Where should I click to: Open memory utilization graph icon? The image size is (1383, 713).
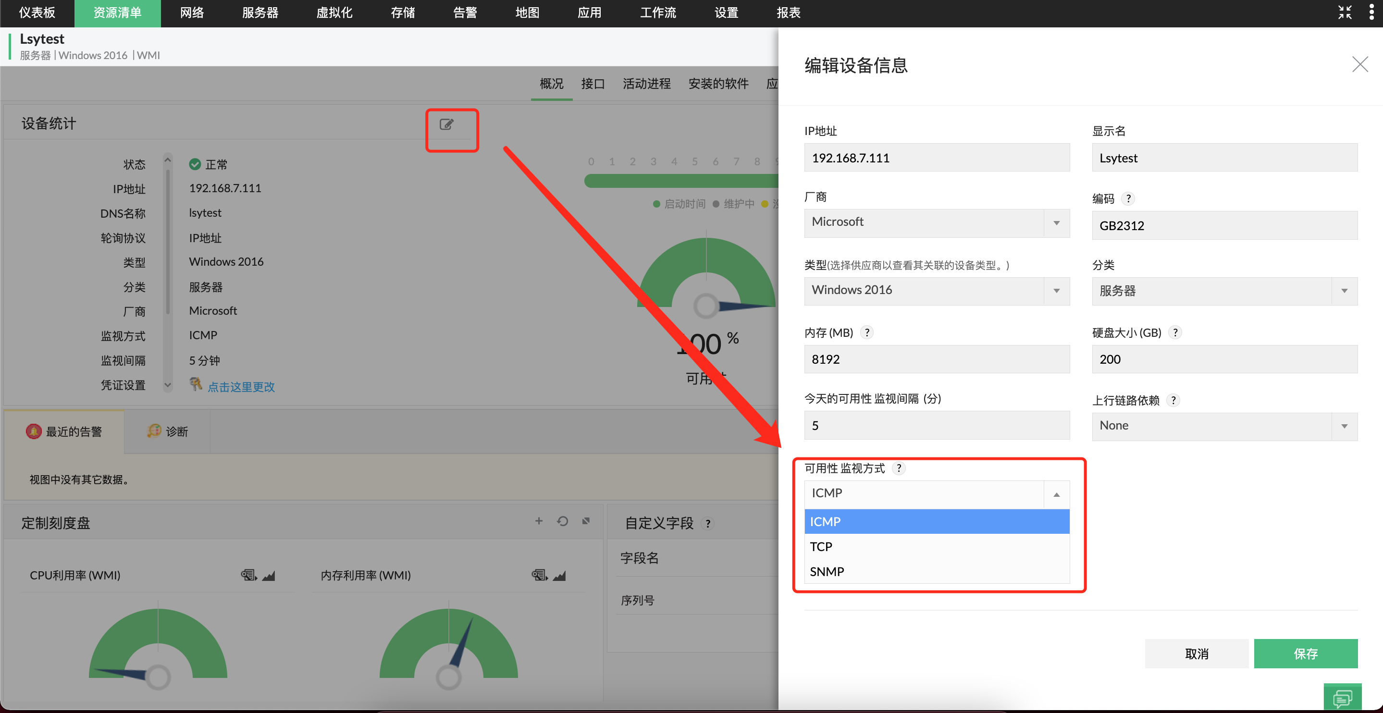pyautogui.click(x=559, y=576)
